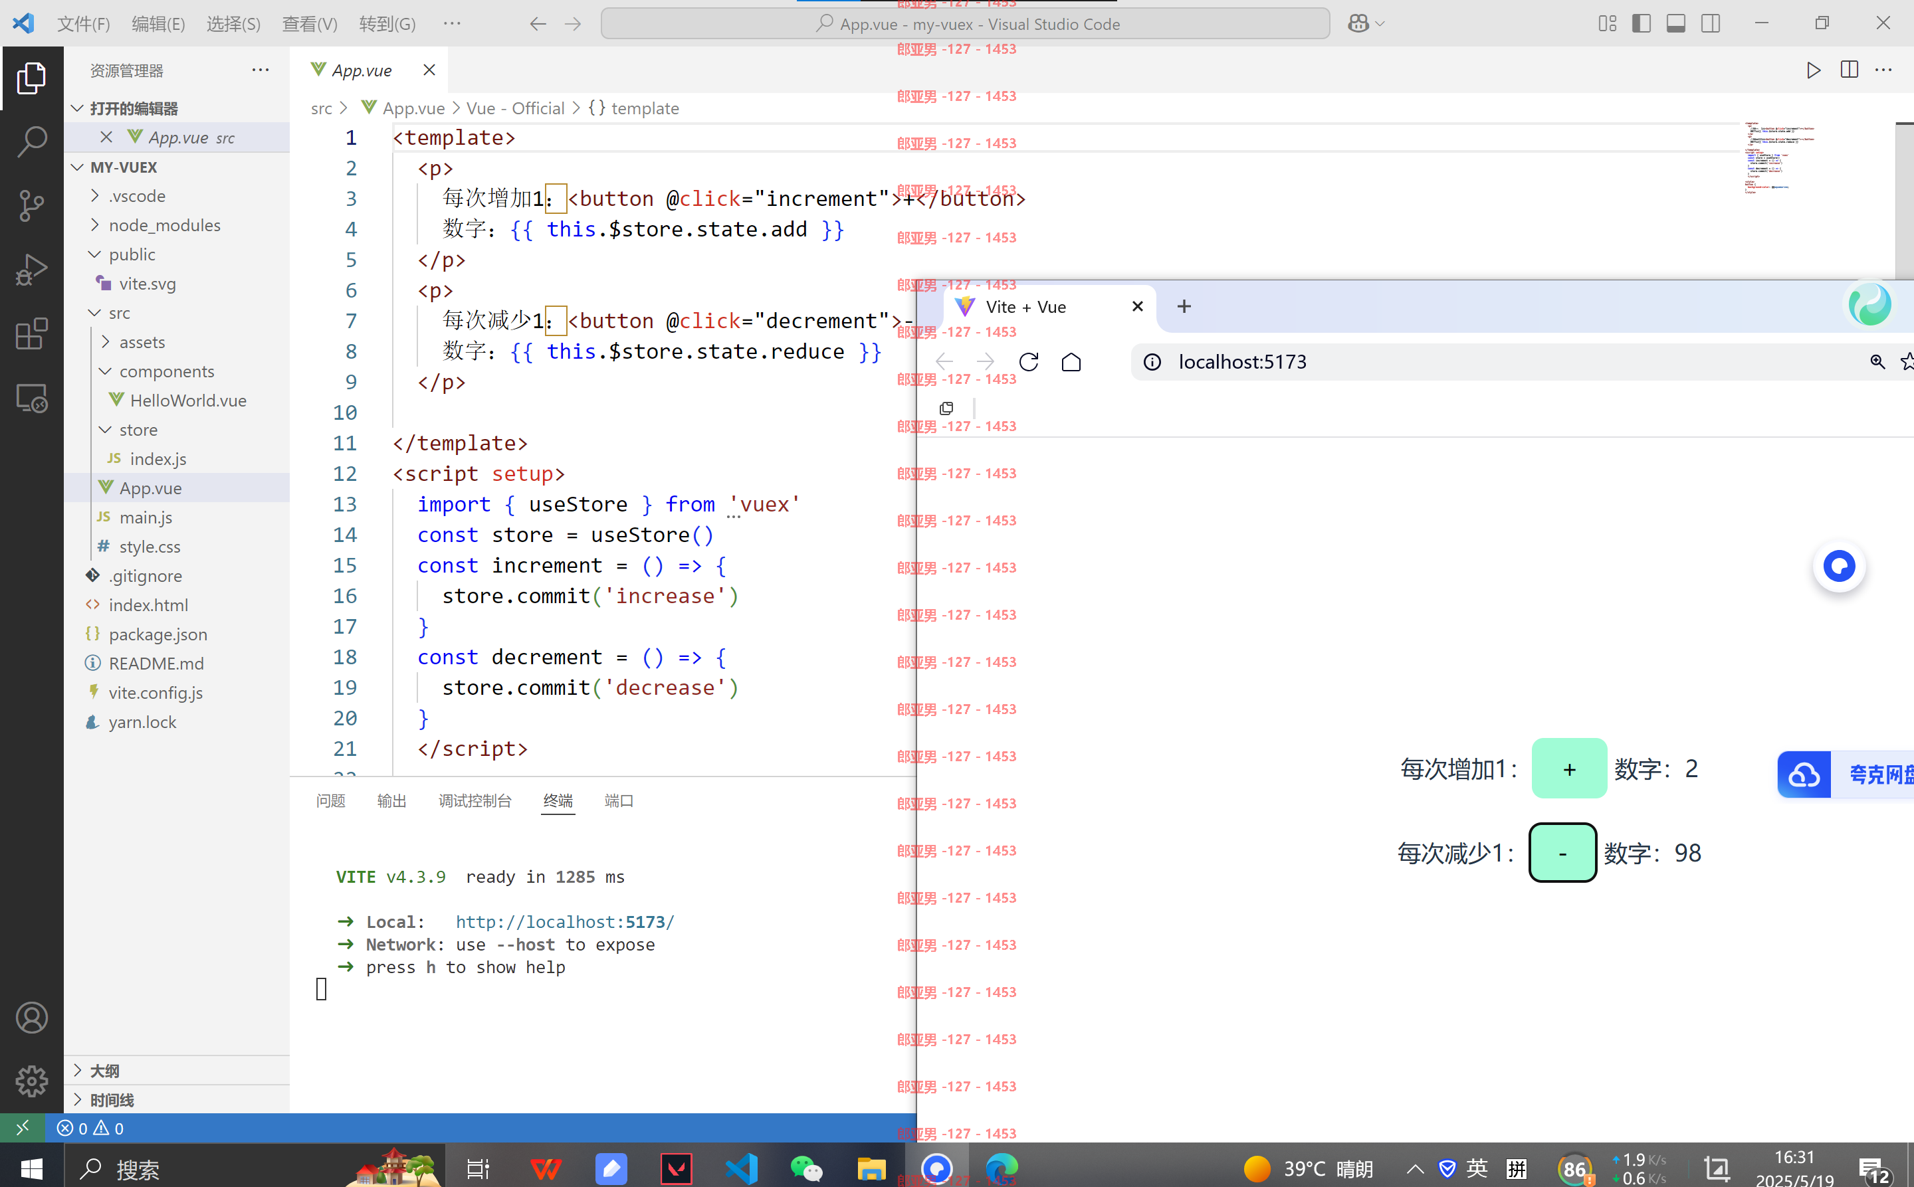Open the Search view in activity bar

(x=31, y=142)
